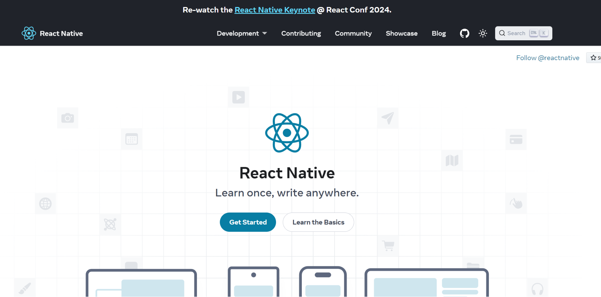601x297 pixels.
Task: Click the large React atom logo above the heading
Action: pyautogui.click(x=287, y=133)
